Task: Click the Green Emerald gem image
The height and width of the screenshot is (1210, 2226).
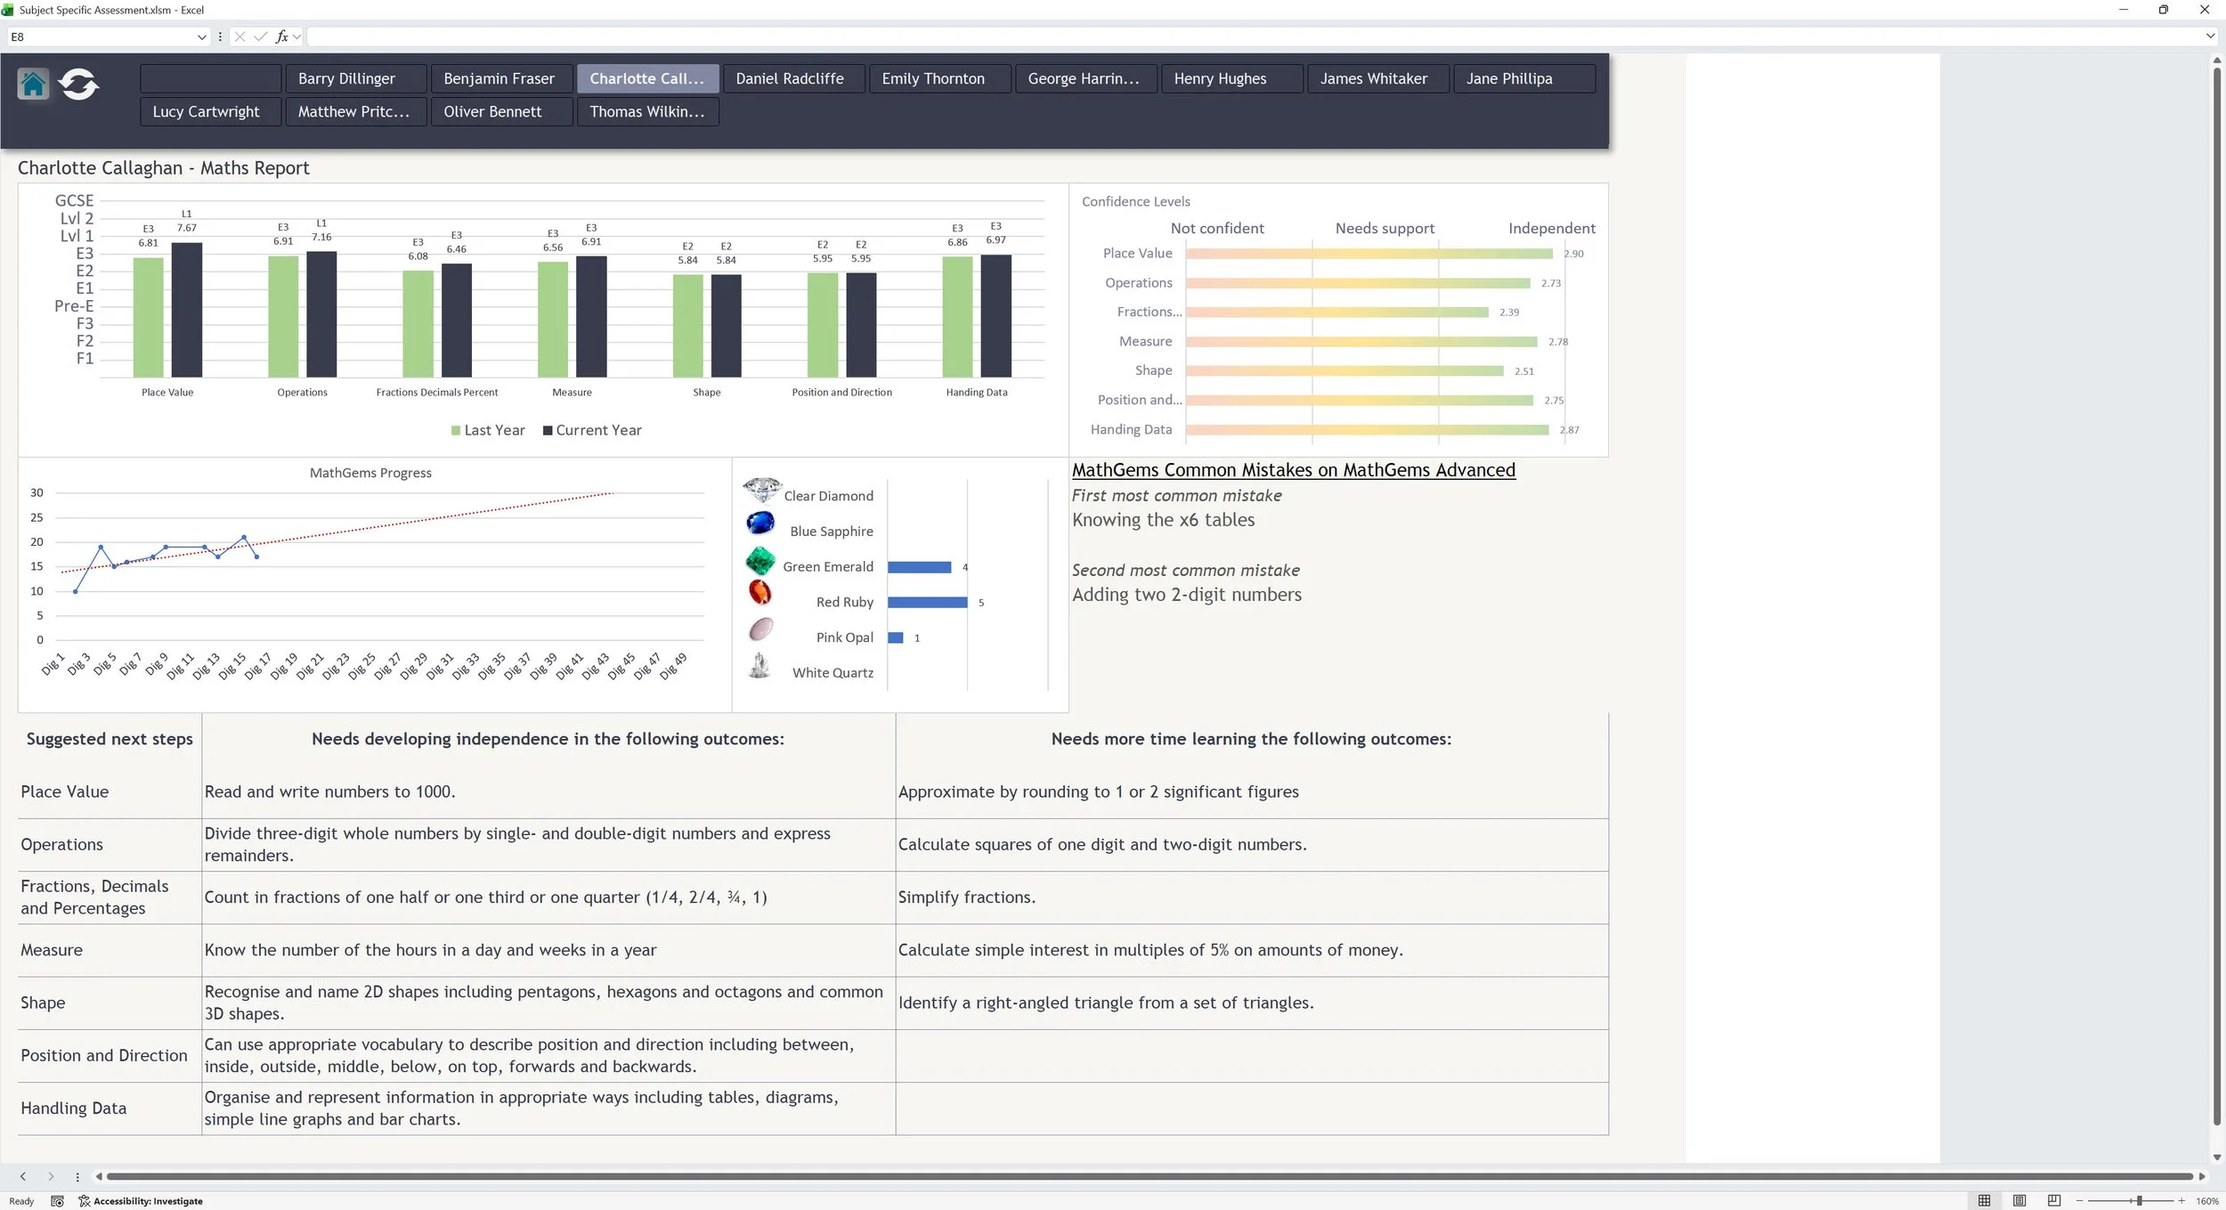Action: [x=760, y=560]
